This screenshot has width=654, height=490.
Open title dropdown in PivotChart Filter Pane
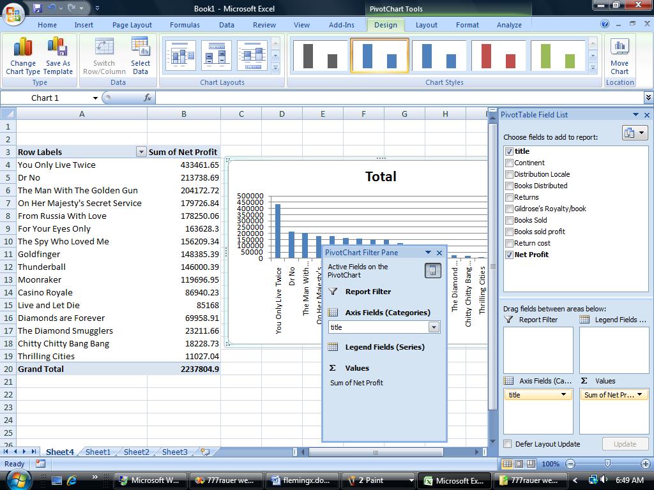pyautogui.click(x=434, y=327)
